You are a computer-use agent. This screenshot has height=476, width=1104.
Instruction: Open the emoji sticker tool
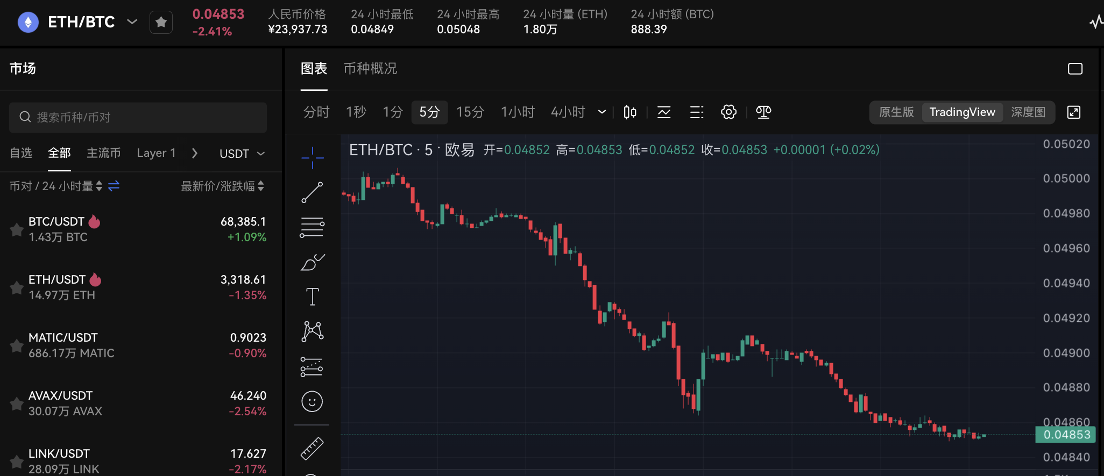[x=312, y=401]
